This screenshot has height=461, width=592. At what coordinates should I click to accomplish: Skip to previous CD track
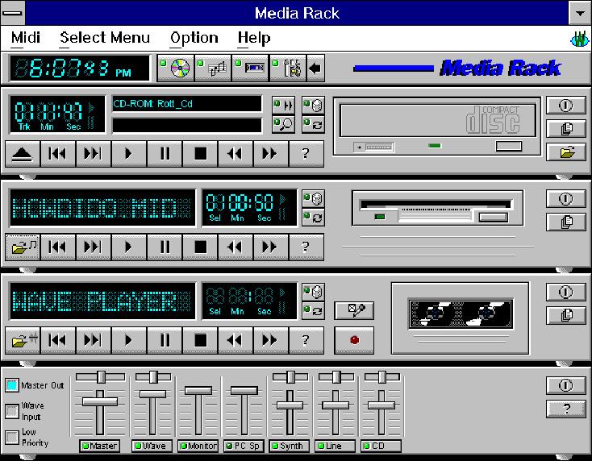coord(58,154)
